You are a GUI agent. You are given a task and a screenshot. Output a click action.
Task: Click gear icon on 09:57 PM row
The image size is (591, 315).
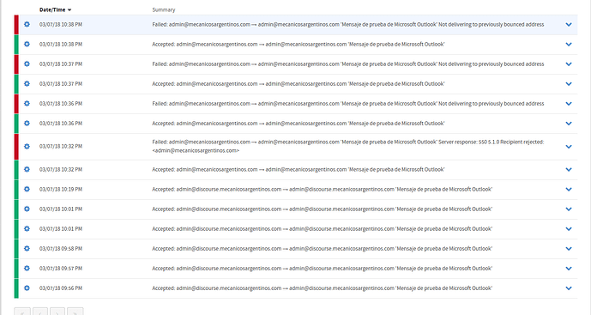coord(27,268)
